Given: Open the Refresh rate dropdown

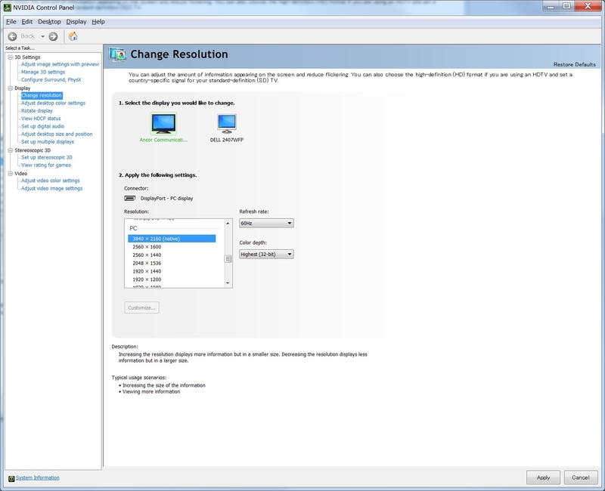Looking at the screenshot, I should click(266, 223).
